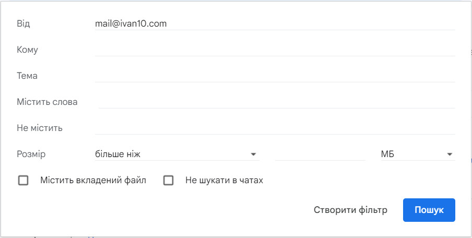Select the "Містить слова" text field
This screenshot has height=238, width=472.
coord(277,102)
